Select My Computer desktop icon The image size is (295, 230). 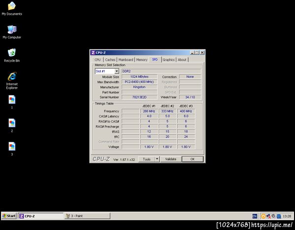12,32
